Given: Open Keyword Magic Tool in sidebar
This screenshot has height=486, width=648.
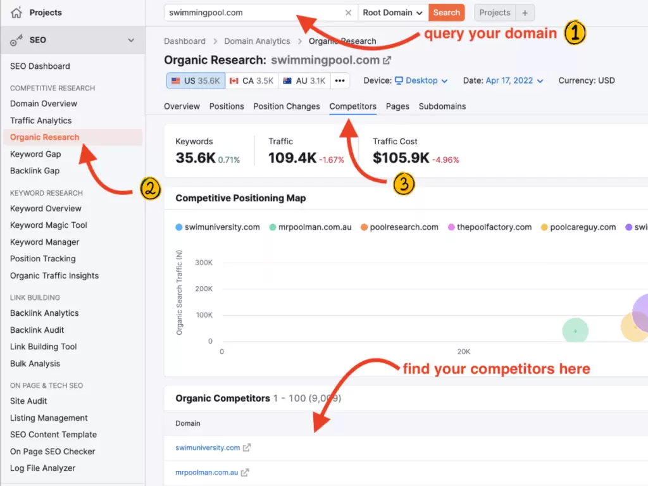Looking at the screenshot, I should click(x=48, y=225).
